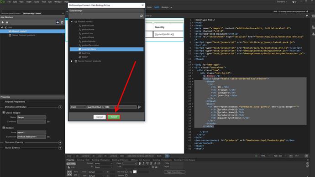The height and width of the screenshot is (177, 315).
Task: Expand Server Connect products node in dialog
Action: coord(72,61)
